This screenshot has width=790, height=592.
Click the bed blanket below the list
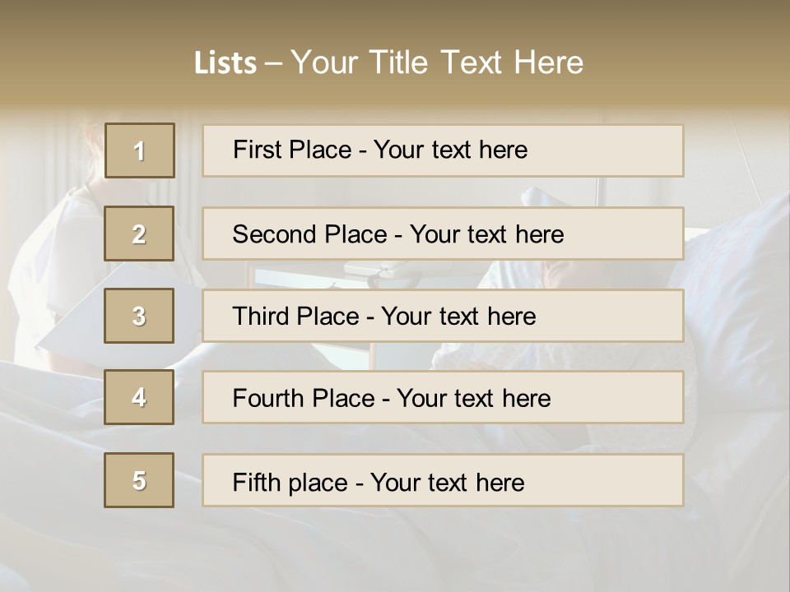(395, 547)
